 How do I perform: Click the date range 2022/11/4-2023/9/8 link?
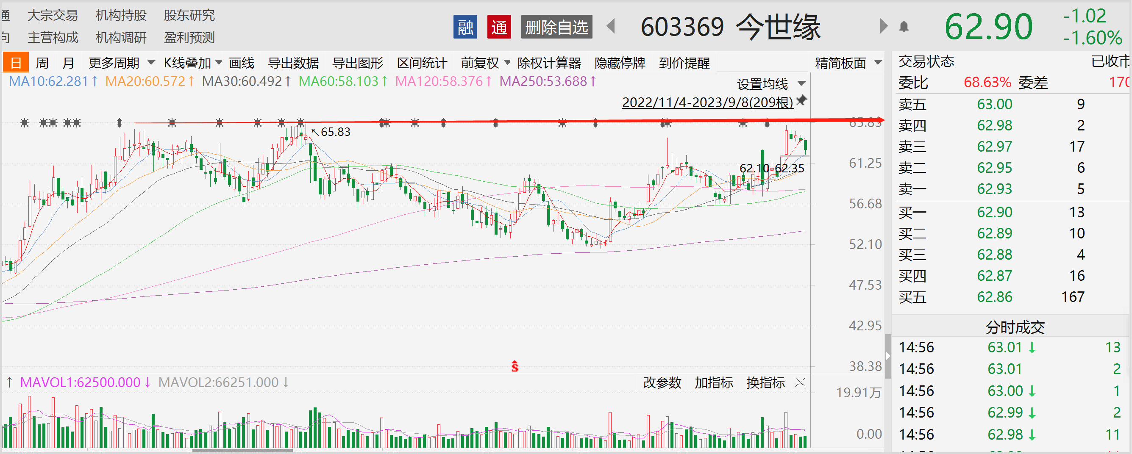707,102
